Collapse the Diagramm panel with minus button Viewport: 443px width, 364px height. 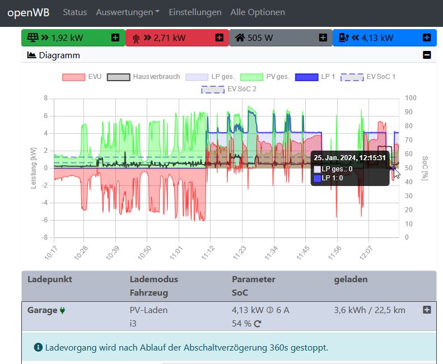coord(427,55)
